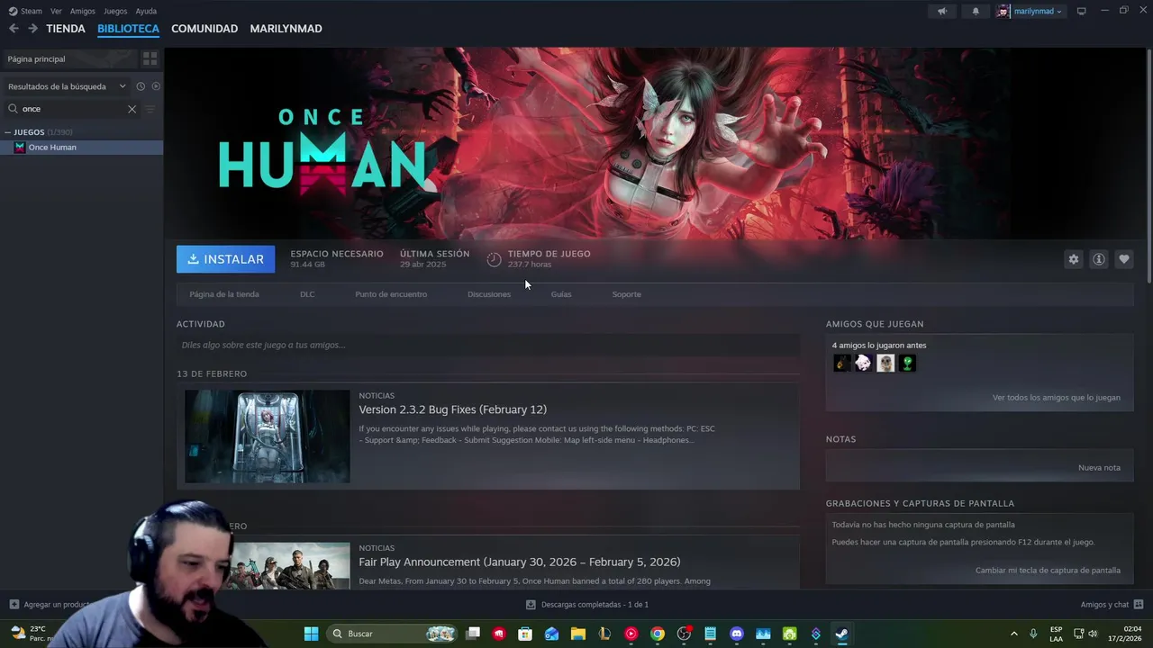Open the Ayuda menu
The image size is (1153, 648).
(x=146, y=11)
